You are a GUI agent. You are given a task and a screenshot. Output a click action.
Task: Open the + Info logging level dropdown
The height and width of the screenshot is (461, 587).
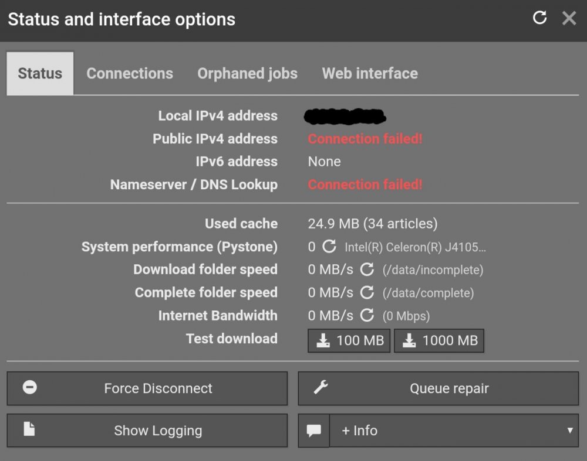click(x=454, y=431)
